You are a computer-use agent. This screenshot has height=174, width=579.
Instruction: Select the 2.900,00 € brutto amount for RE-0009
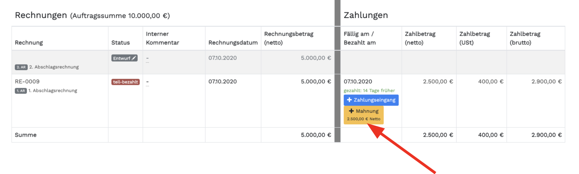[x=546, y=82]
